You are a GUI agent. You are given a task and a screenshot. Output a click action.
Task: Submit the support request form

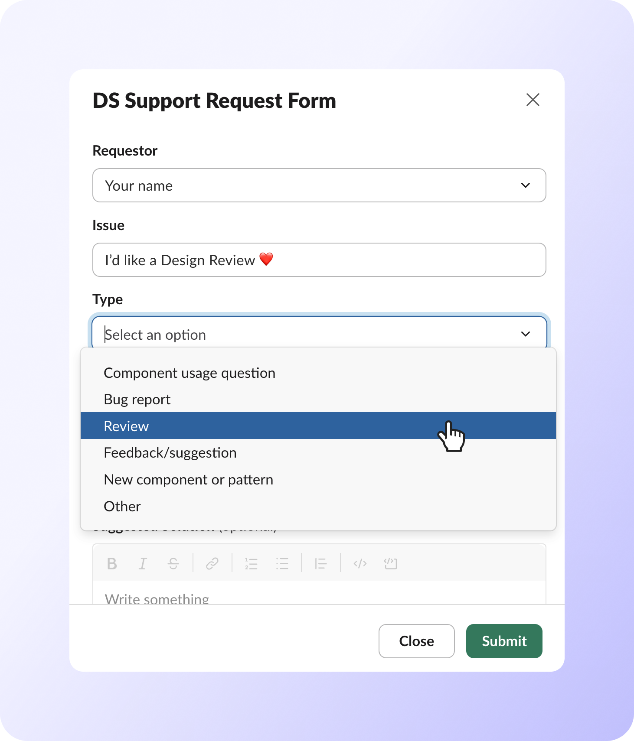[504, 641]
